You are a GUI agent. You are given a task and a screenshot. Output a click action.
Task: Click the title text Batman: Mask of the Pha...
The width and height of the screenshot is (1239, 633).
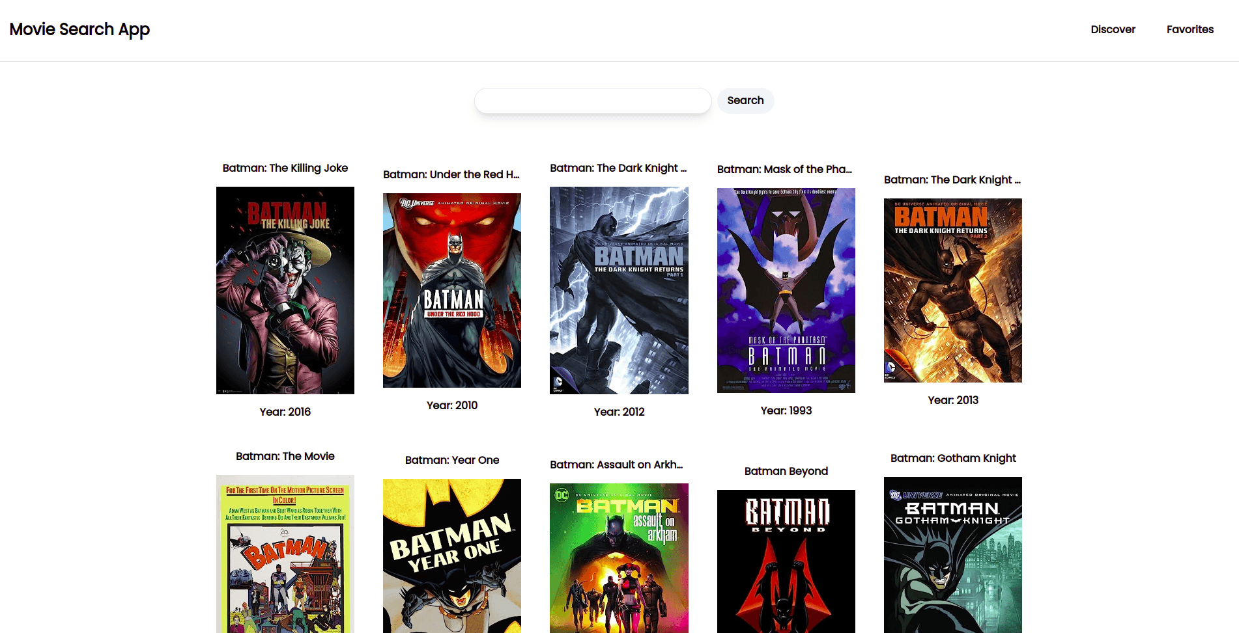(785, 169)
